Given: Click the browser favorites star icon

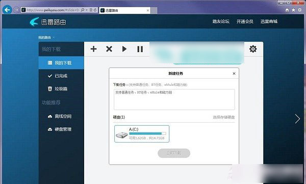Looking at the screenshot, I should pos(294,10).
